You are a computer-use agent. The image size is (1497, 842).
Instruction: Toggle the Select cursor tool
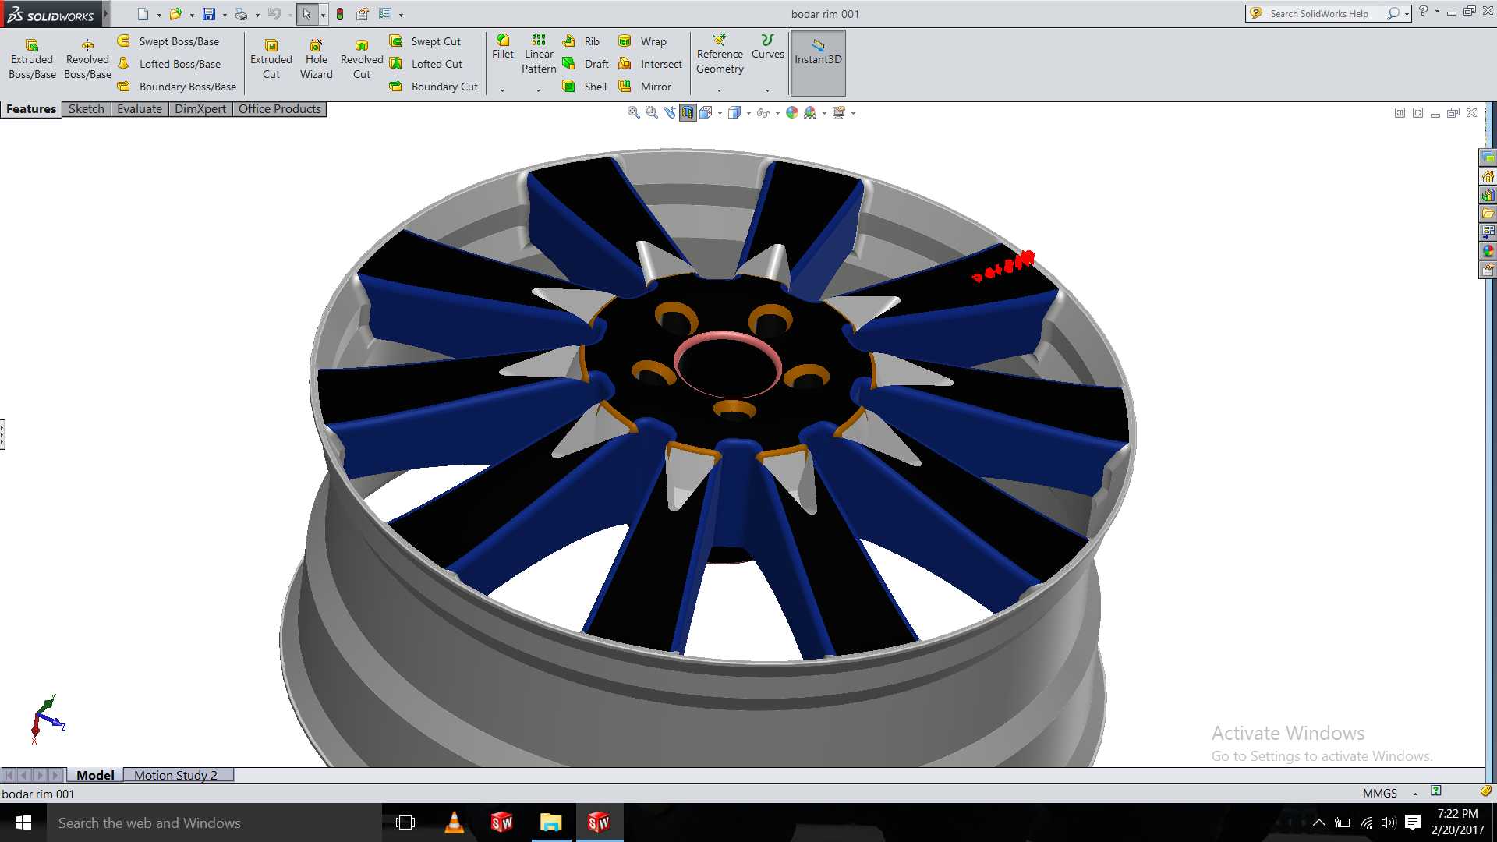coord(306,14)
